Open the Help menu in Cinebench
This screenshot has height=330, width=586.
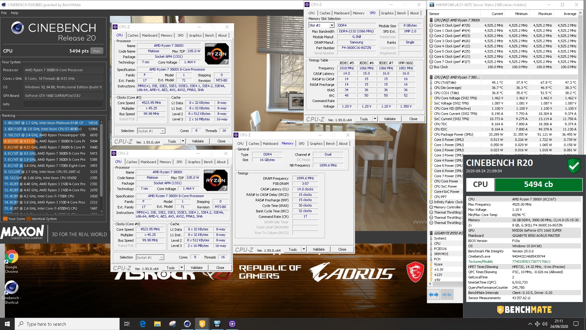15,13
